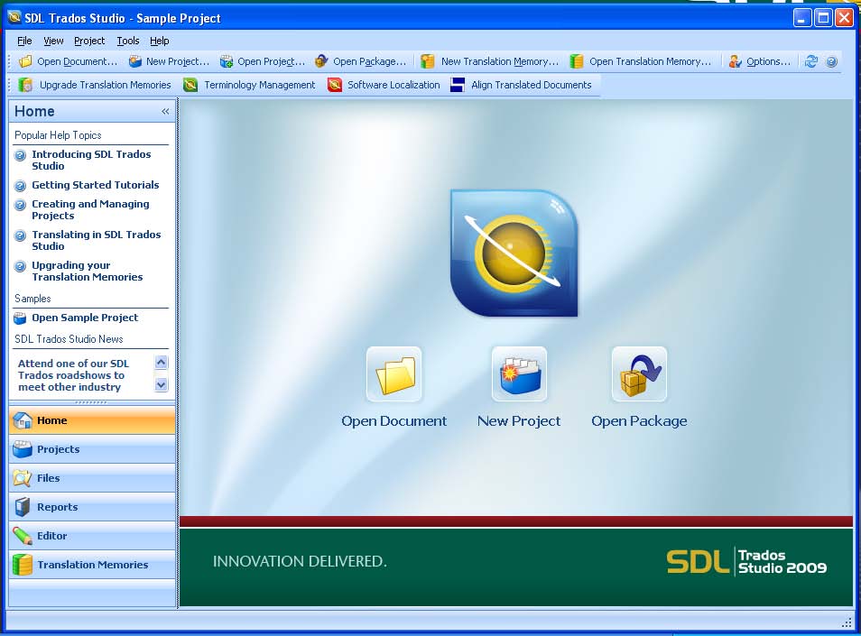861x636 pixels.
Task: Click the help question mark toolbar icon
Action: point(831,61)
